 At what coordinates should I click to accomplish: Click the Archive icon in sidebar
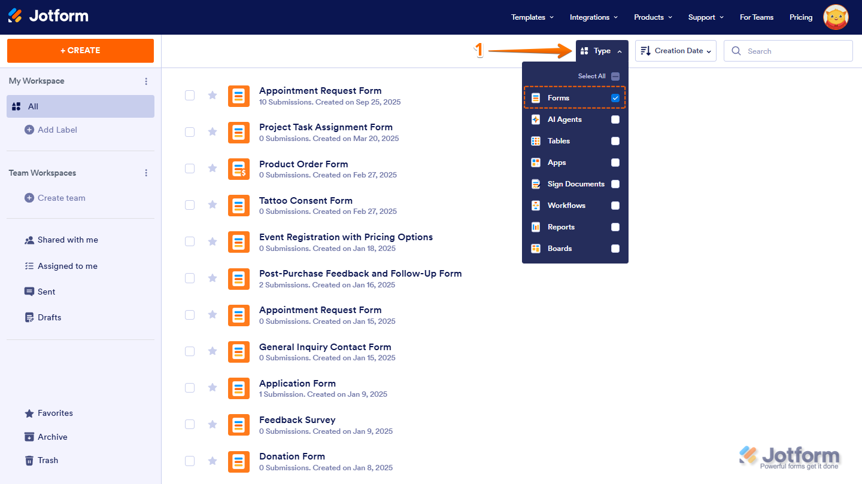click(x=29, y=437)
